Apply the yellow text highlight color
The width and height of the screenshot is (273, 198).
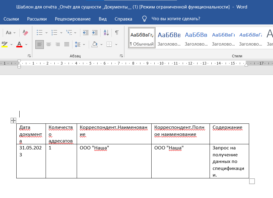5,44
